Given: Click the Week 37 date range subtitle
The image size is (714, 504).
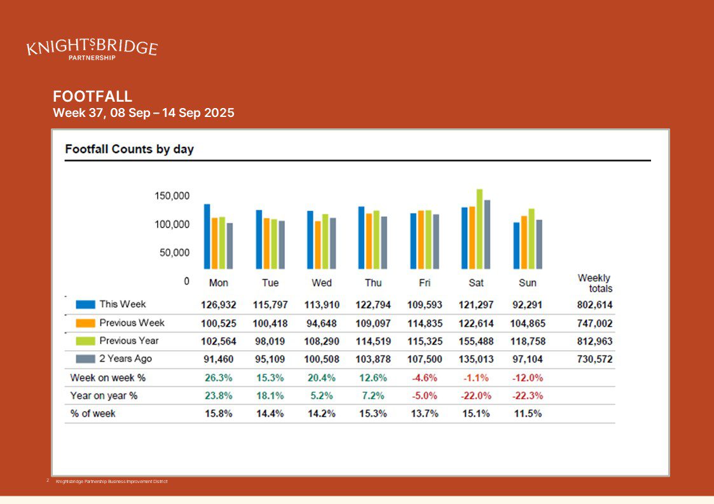Looking at the screenshot, I should pos(144,113).
